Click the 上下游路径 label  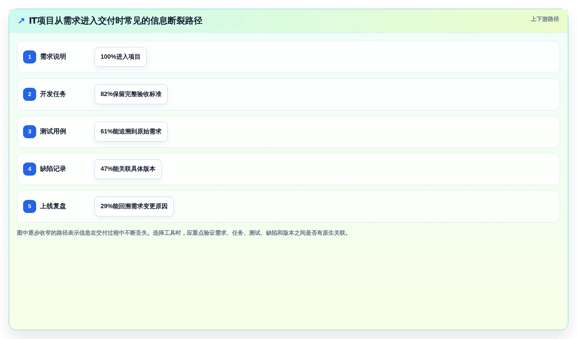pos(545,19)
